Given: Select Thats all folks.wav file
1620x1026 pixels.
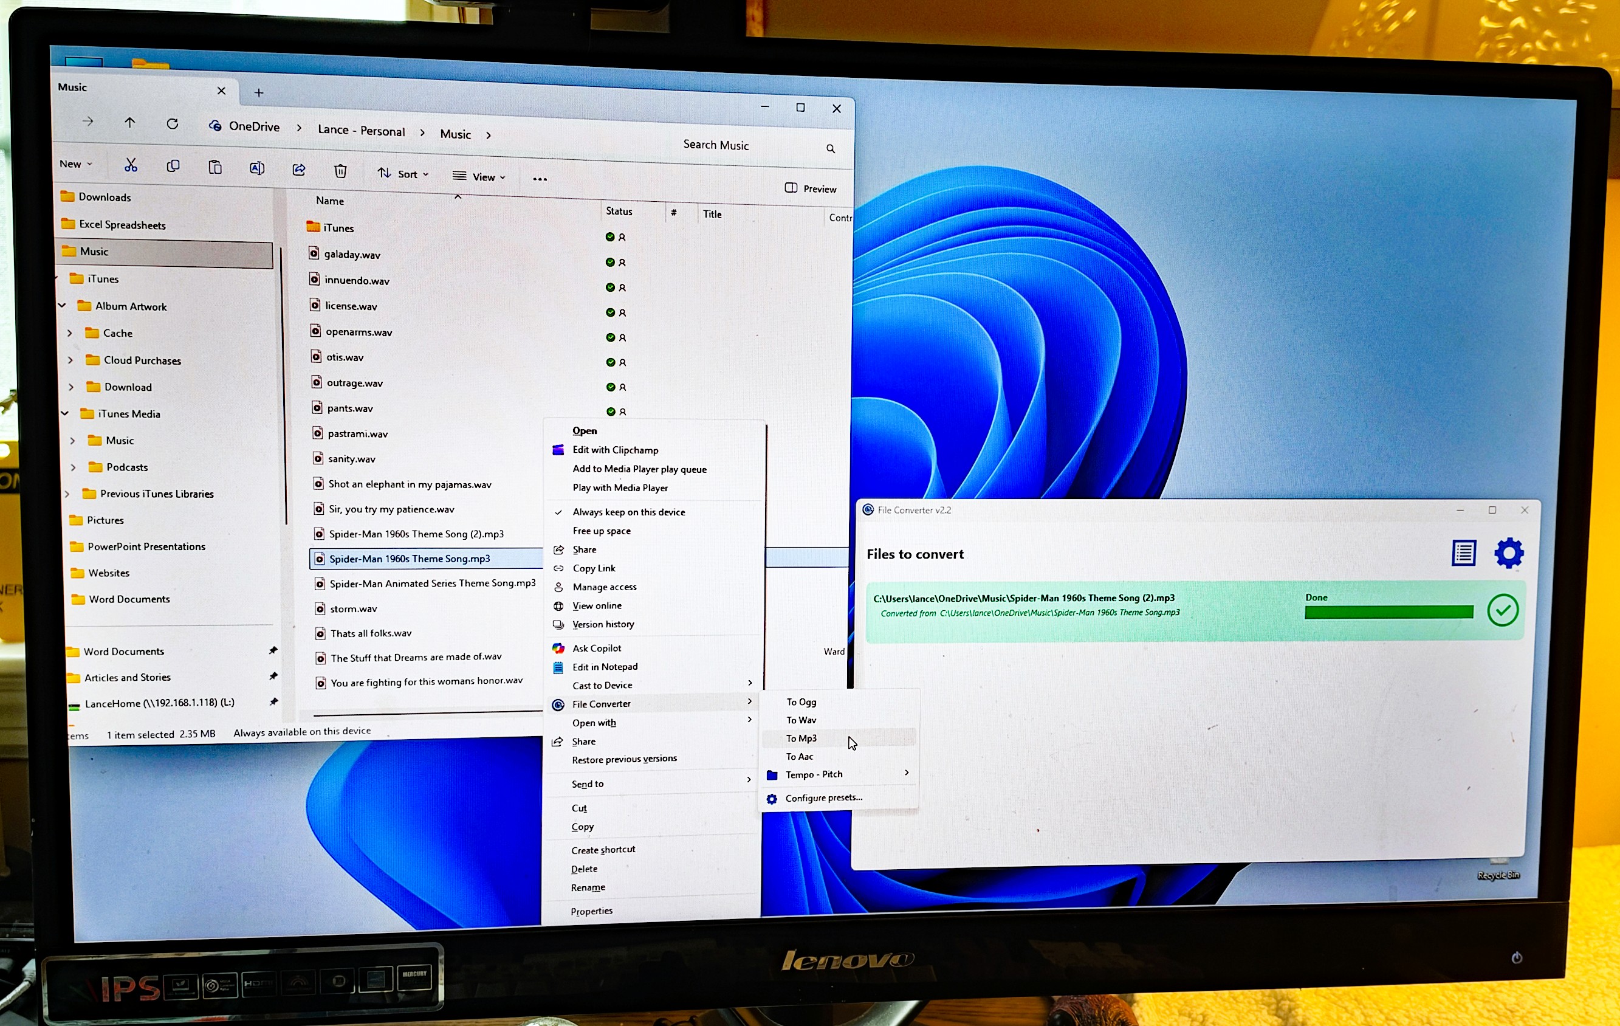Looking at the screenshot, I should 371,633.
